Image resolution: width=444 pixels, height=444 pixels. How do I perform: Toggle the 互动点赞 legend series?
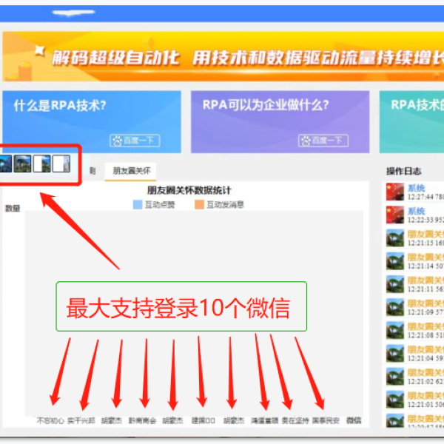click(154, 204)
